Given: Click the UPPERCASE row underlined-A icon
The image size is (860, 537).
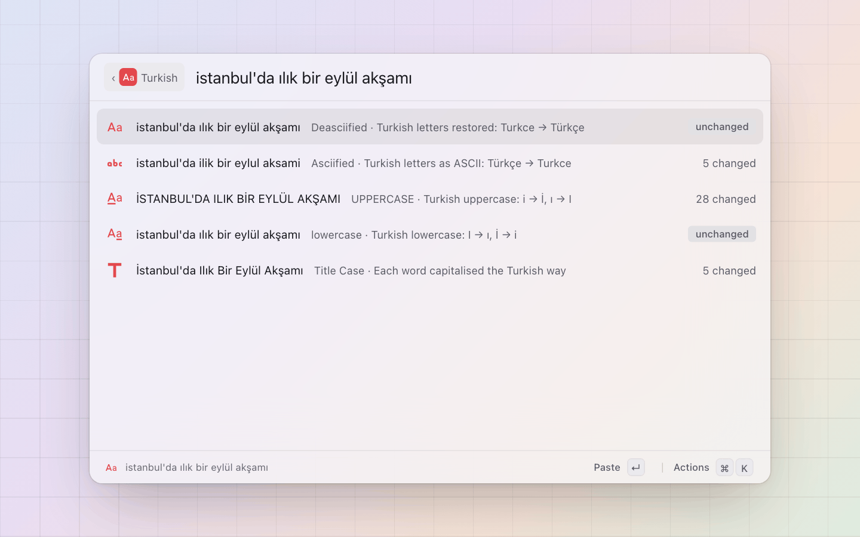Looking at the screenshot, I should [115, 198].
